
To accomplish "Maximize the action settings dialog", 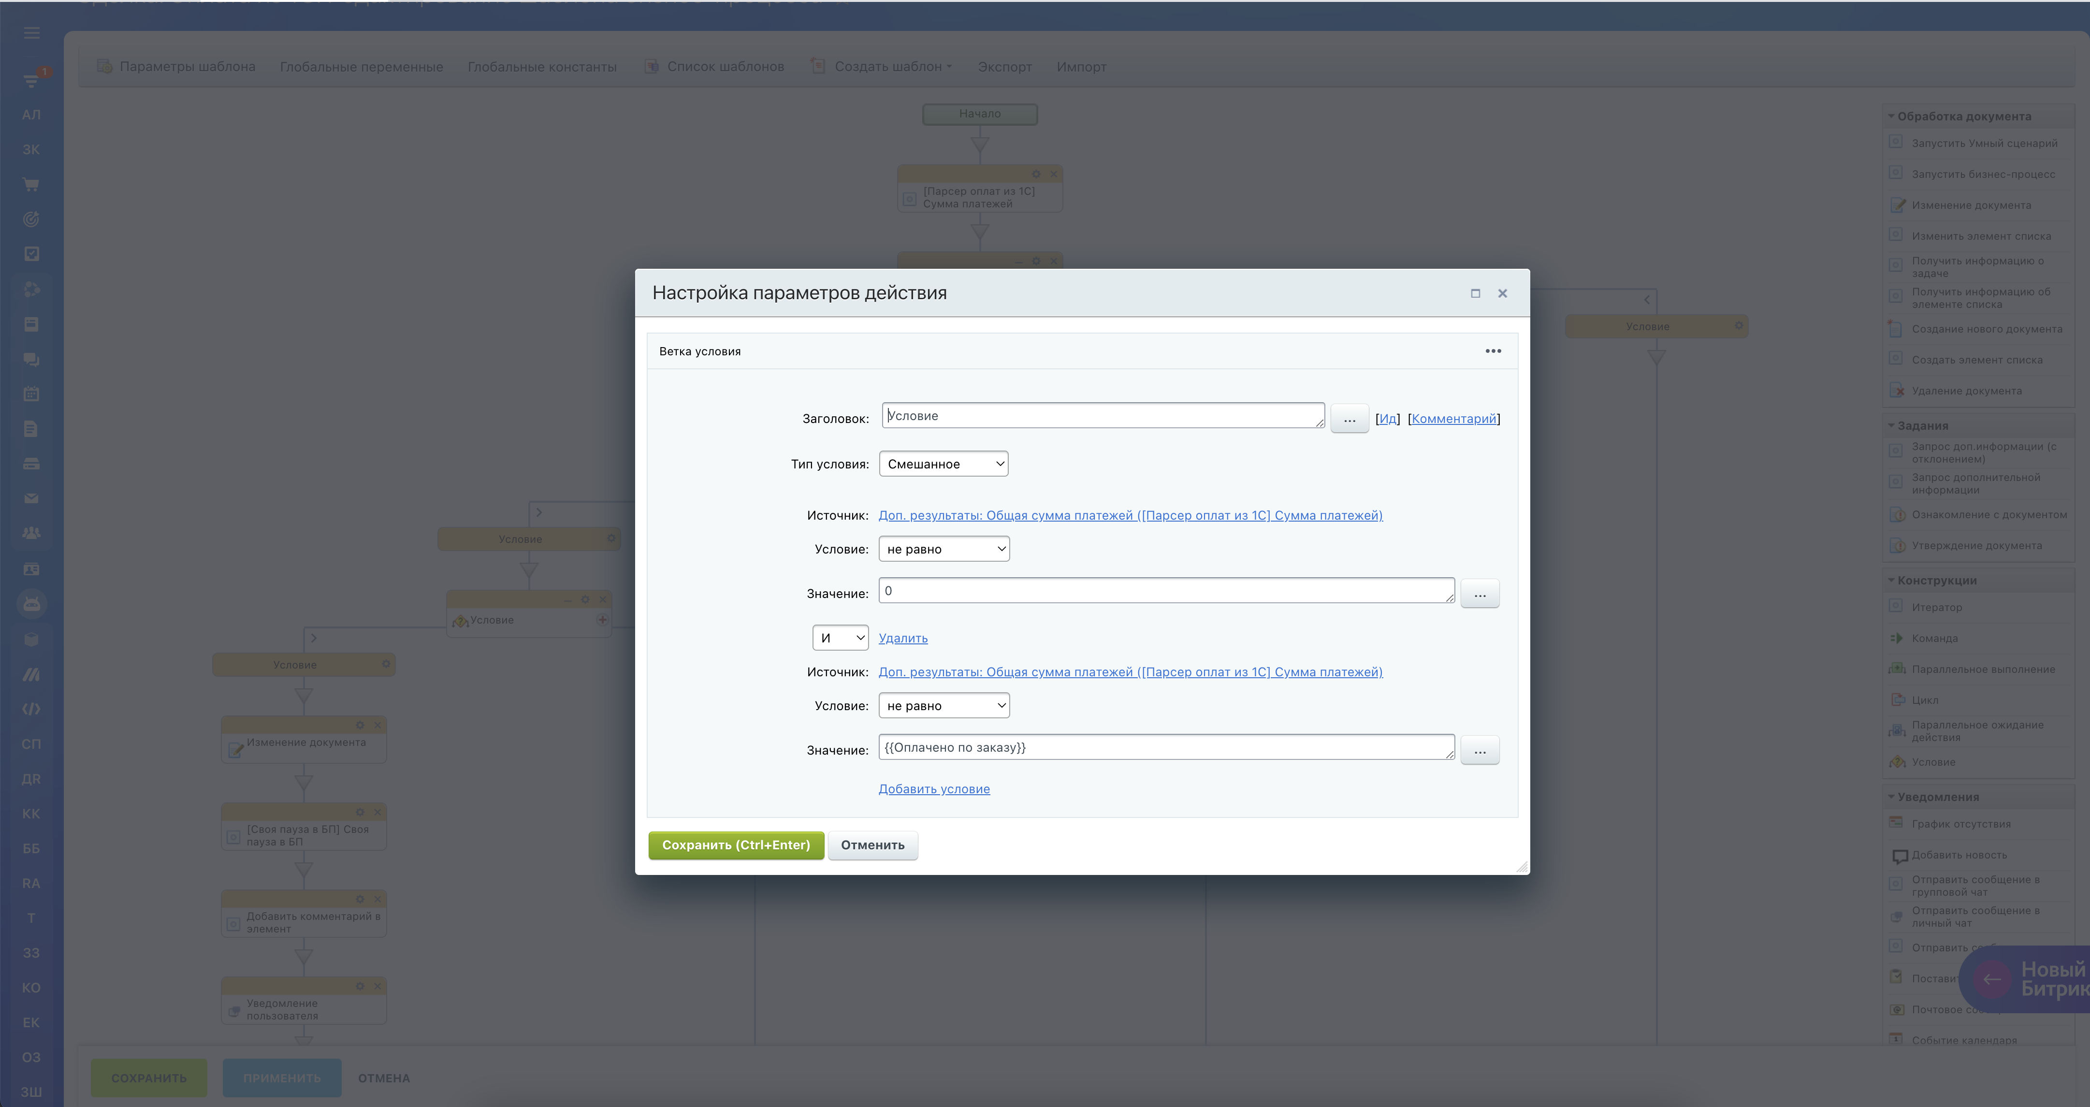I will point(1475,293).
